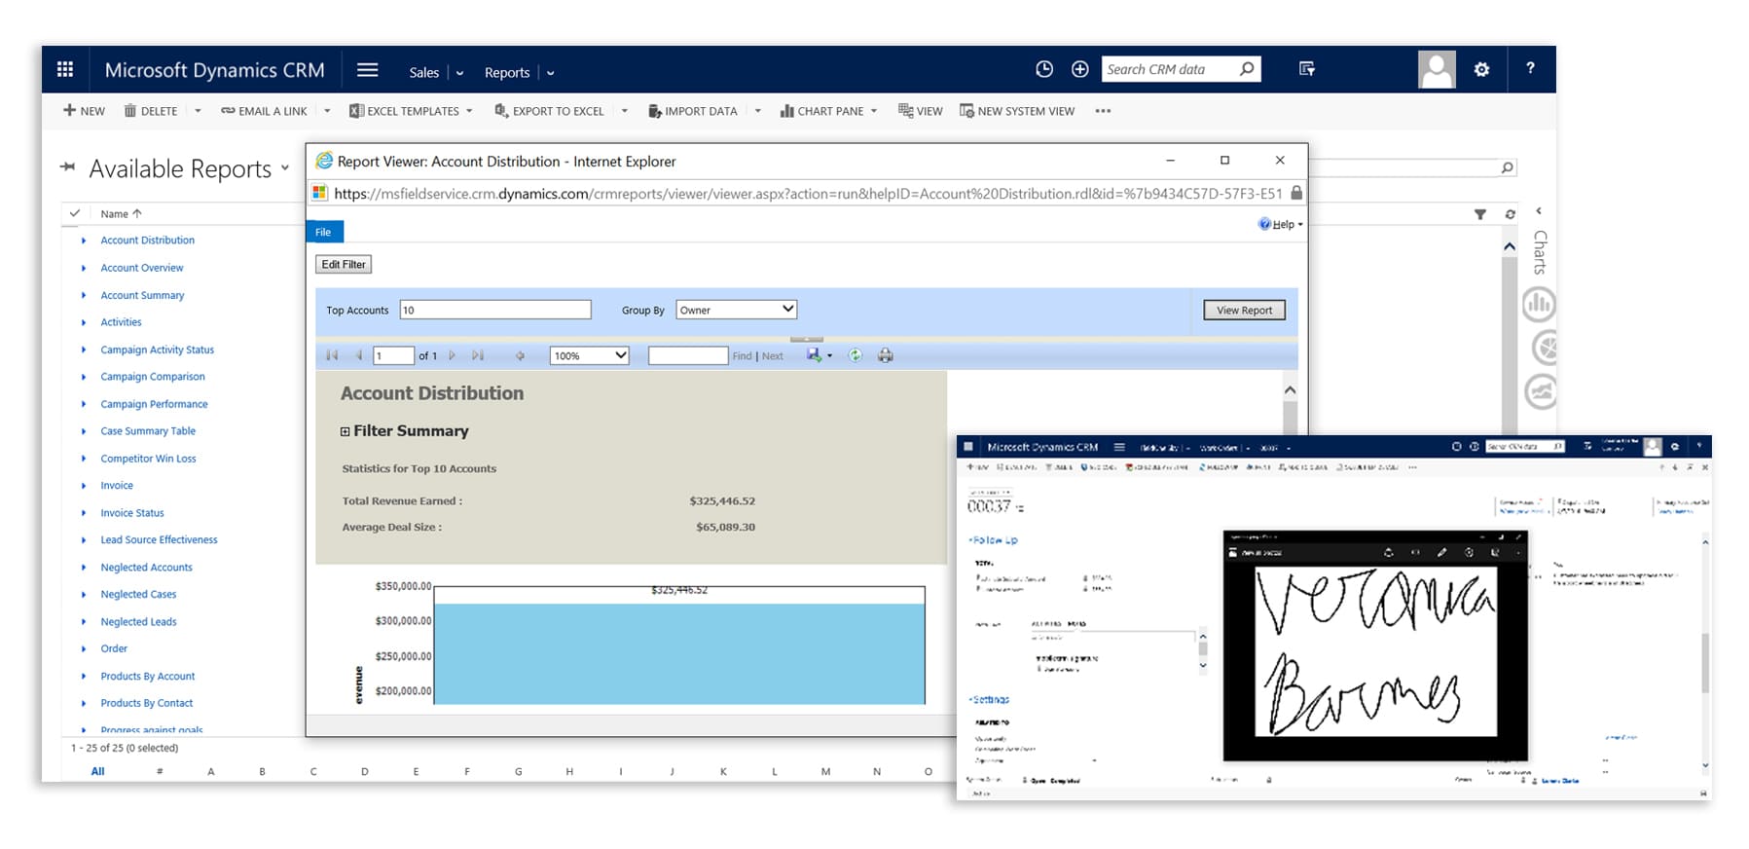Click the help question mark icon
This screenshot has width=1749, height=849.
tap(1530, 69)
